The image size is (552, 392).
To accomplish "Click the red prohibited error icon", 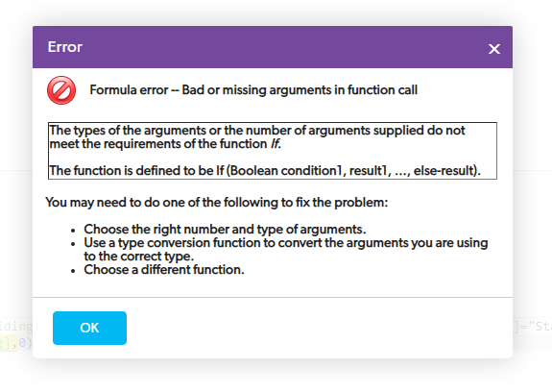I will (x=61, y=90).
